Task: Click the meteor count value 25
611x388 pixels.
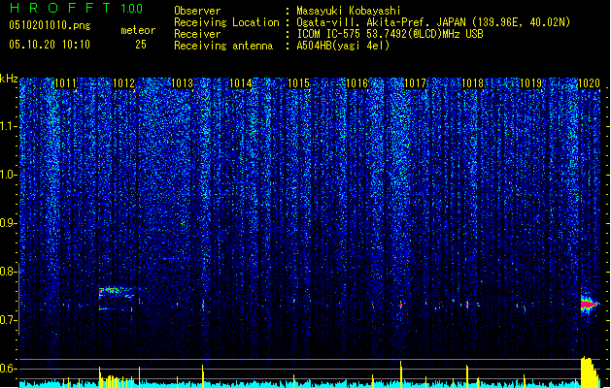Action: pyautogui.click(x=141, y=45)
